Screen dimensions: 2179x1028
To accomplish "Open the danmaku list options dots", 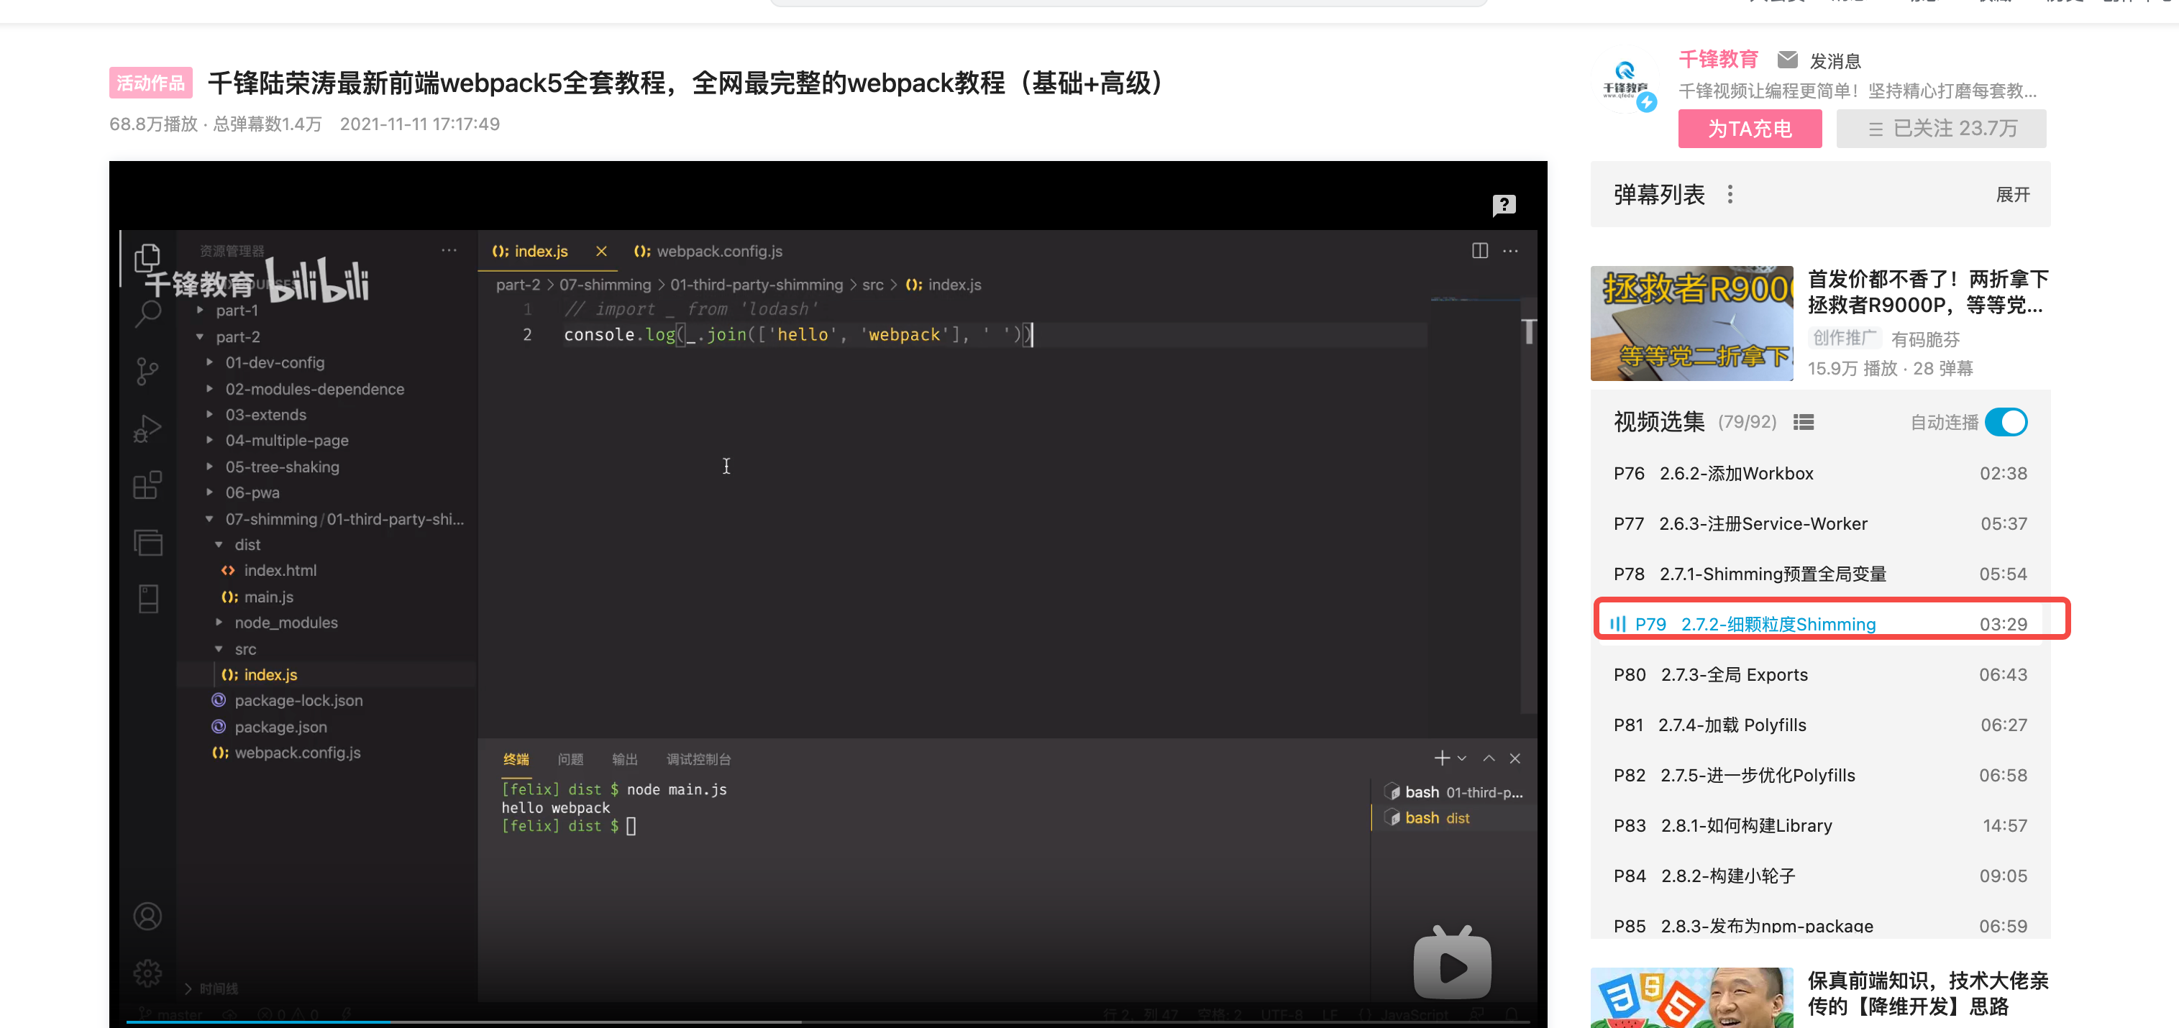I will click(x=1730, y=194).
